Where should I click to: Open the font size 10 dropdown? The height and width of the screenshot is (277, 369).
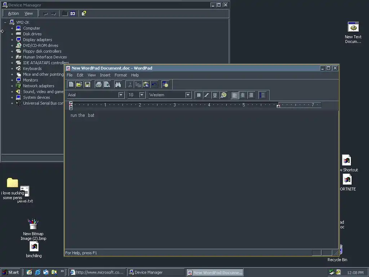click(142, 95)
